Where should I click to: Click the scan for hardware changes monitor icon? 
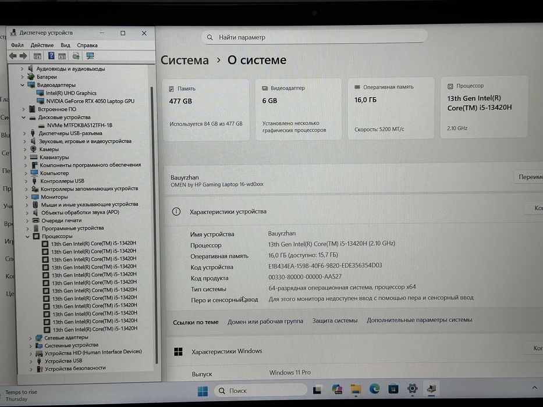[x=90, y=56]
